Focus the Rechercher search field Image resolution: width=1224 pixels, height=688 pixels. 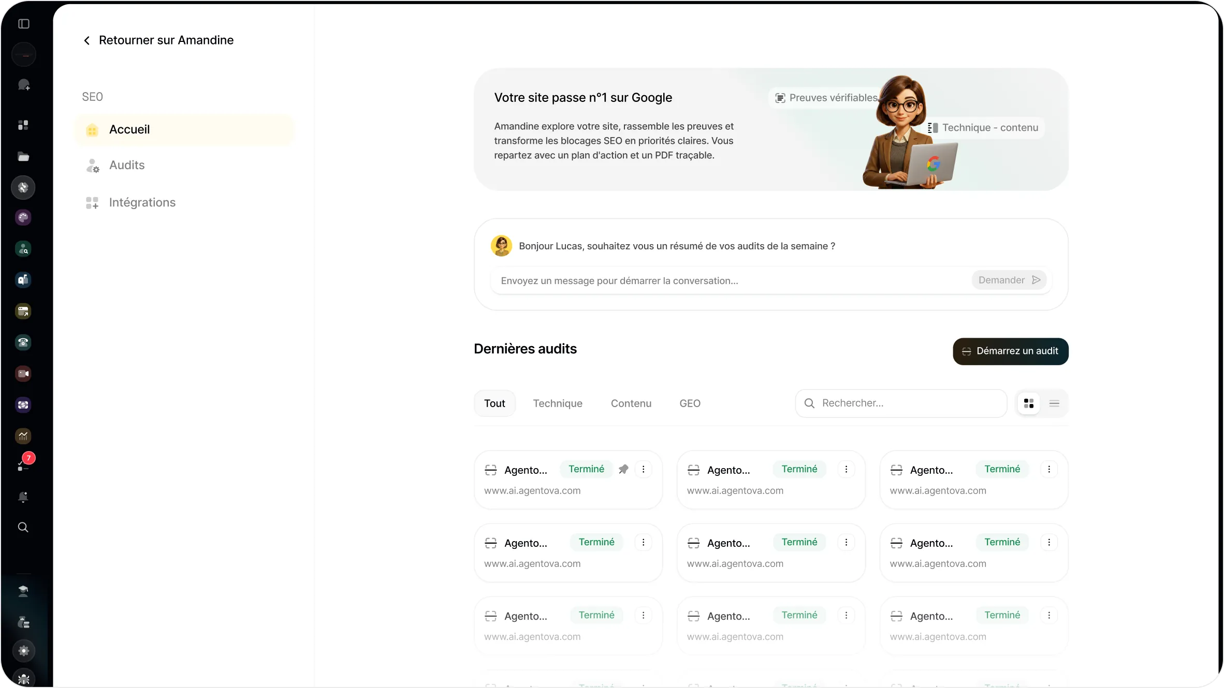click(901, 403)
